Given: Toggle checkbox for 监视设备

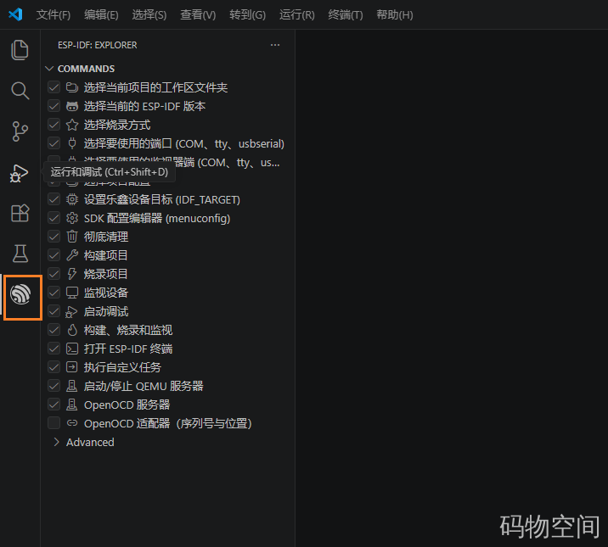Looking at the screenshot, I should click(x=53, y=293).
